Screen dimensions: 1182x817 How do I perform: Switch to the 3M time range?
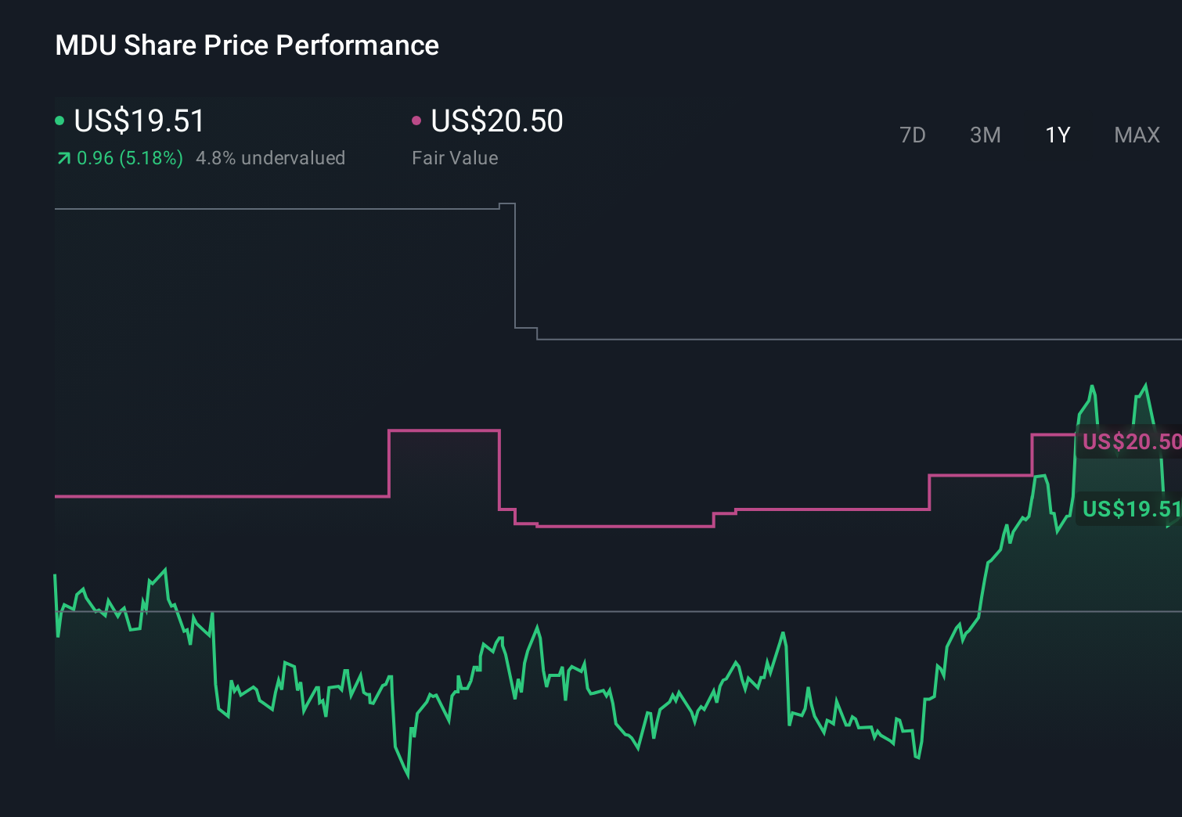coord(985,135)
